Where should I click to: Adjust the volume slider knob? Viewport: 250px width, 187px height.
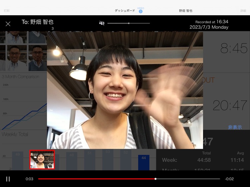click(x=129, y=23)
